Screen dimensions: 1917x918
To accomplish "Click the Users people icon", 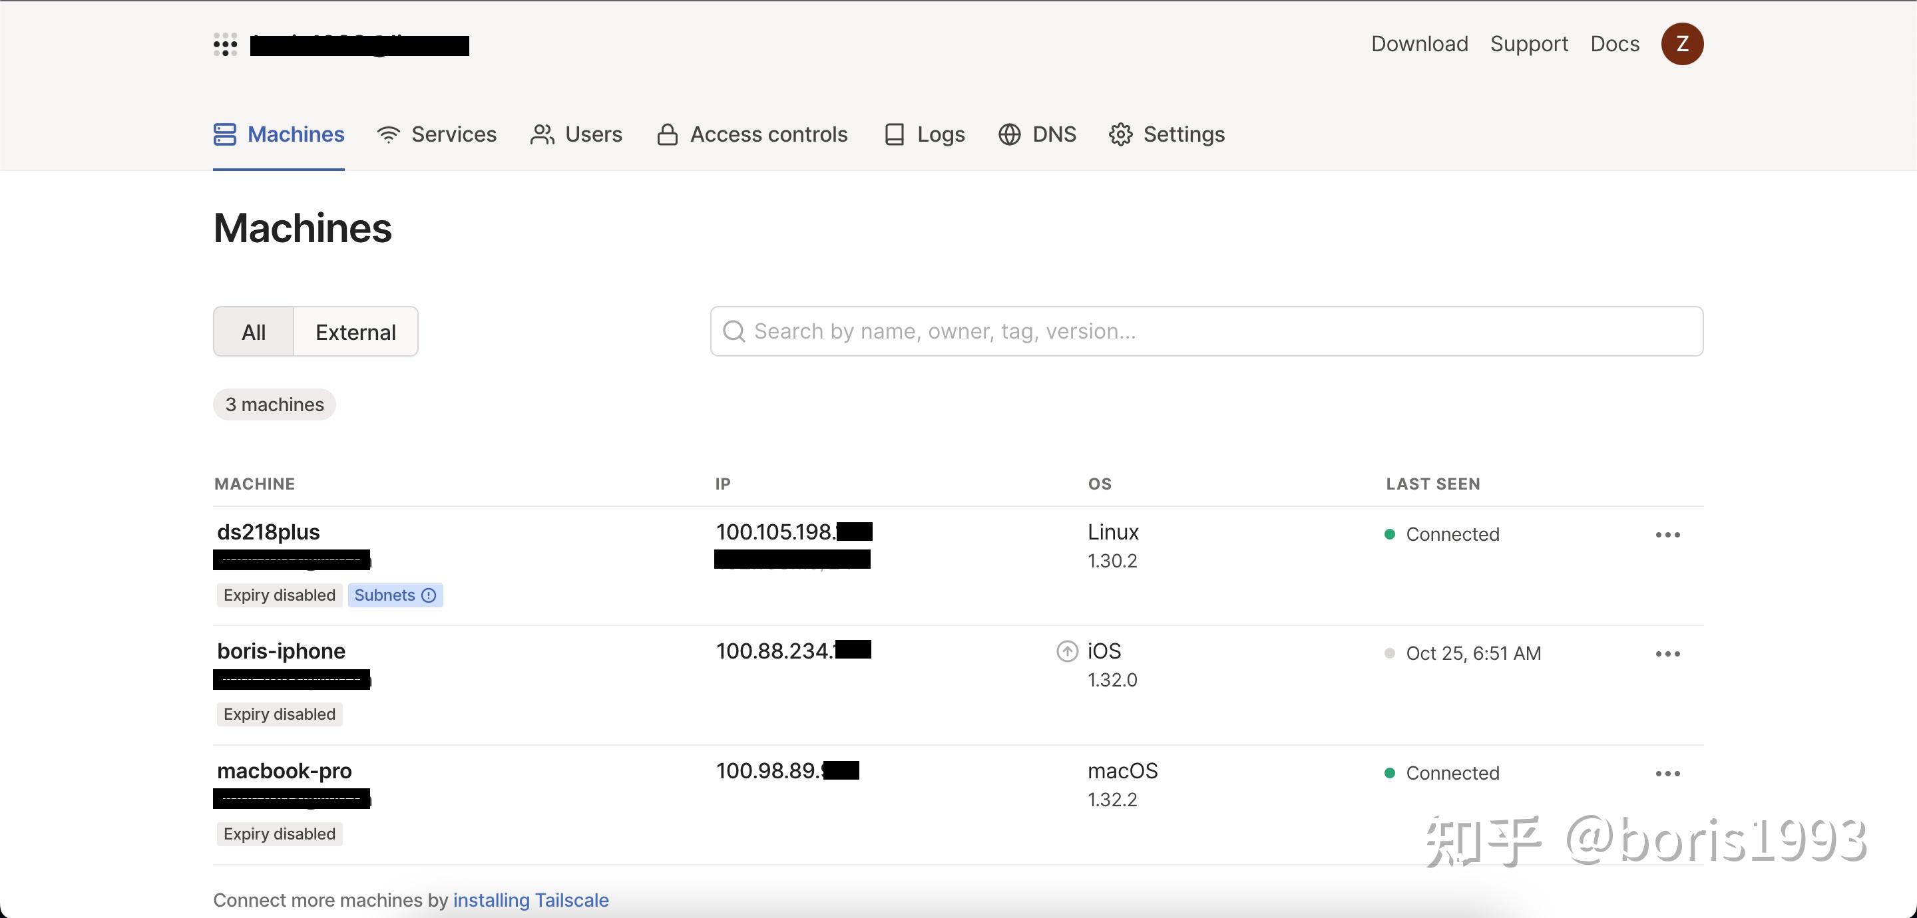I will (x=542, y=134).
